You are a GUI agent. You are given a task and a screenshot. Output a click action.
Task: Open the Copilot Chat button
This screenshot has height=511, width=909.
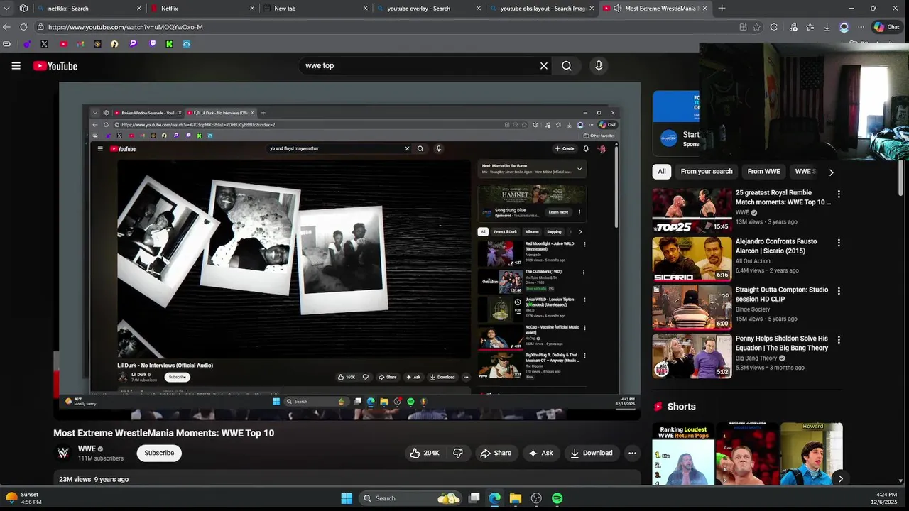[886, 27]
